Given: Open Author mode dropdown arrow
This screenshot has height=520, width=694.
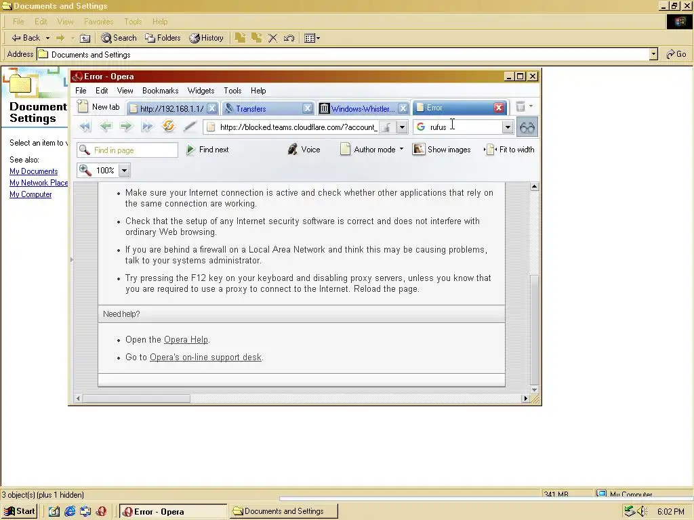Looking at the screenshot, I should (401, 149).
